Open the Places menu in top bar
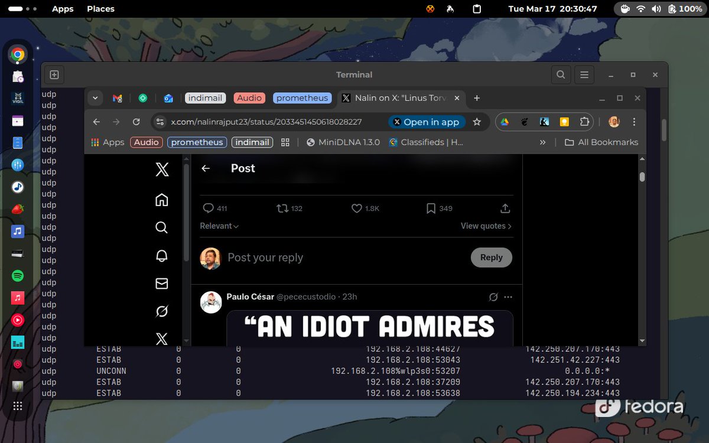709x443 pixels. click(100, 9)
